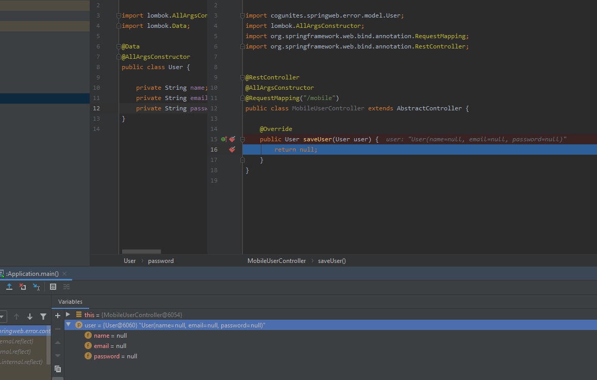The width and height of the screenshot is (597, 380).
Task: Click the override gutter icon on line 15
Action: tap(224, 139)
